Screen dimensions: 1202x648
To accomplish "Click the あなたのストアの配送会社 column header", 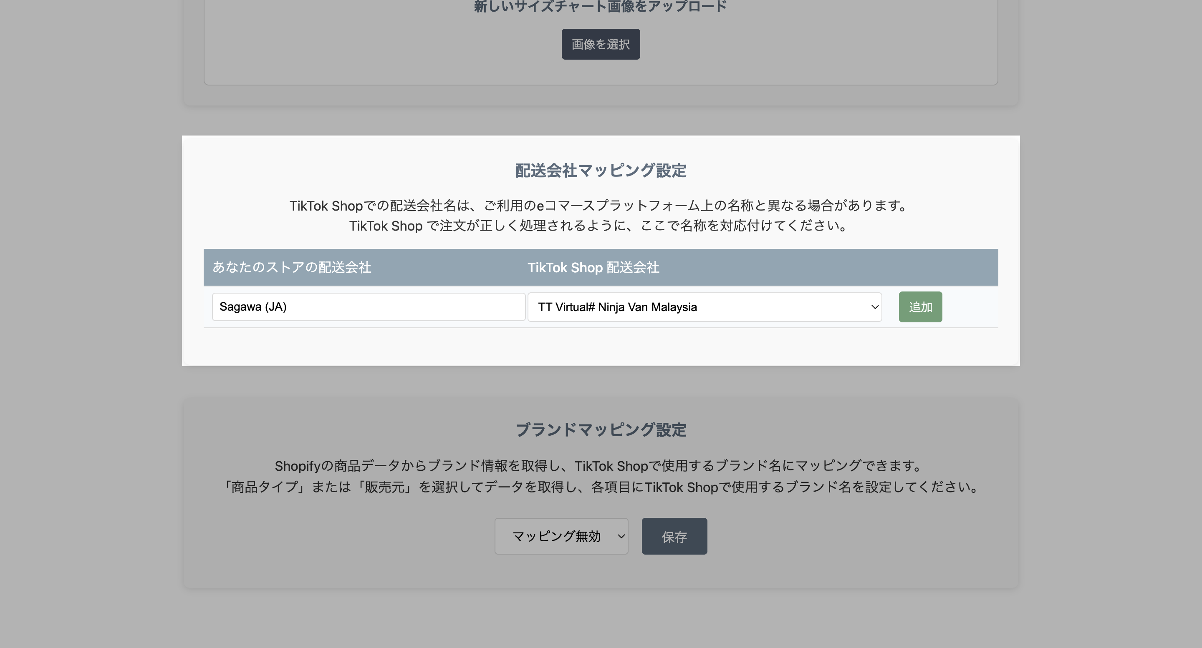I will tap(292, 267).
